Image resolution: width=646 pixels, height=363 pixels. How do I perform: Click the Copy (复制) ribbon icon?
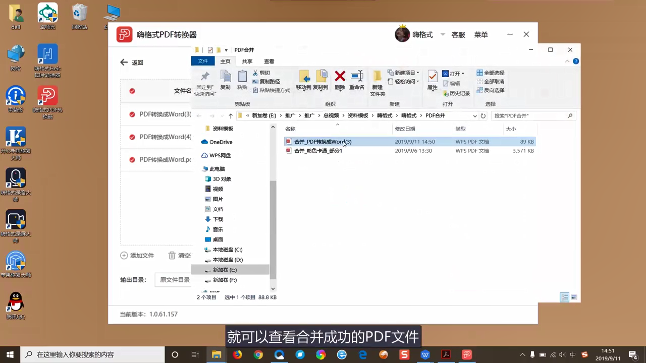(x=226, y=77)
